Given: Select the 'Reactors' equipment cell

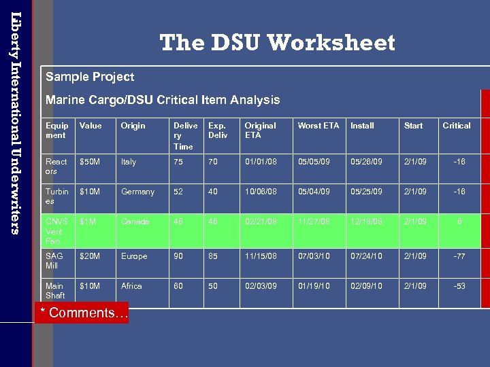Looking at the screenshot, I should coord(58,169).
